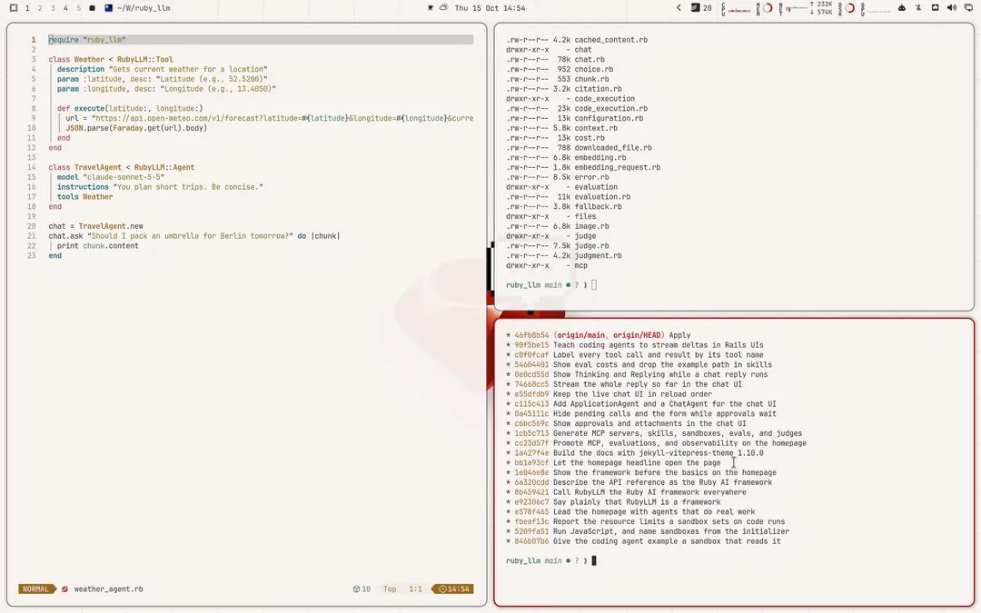Viewport: 981px width, 613px height.
Task: Click the ~/W/ruby_llm window title
Action: (x=144, y=8)
